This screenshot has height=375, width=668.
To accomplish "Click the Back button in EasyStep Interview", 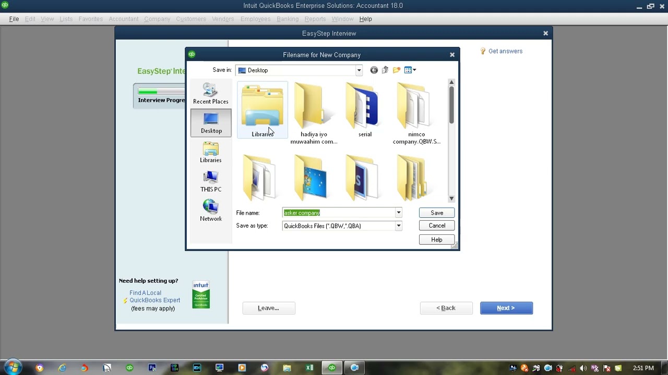I will 446,308.
